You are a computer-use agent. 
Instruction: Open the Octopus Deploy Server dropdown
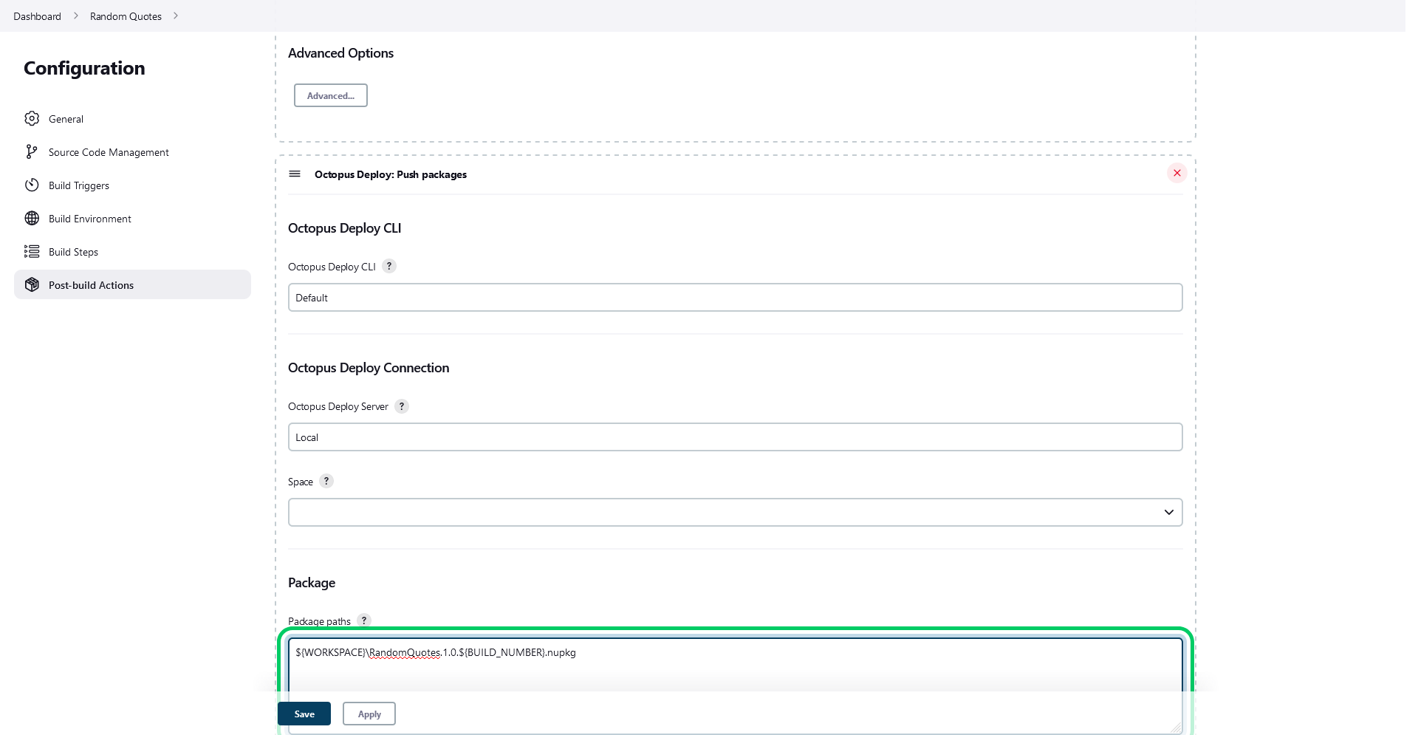click(736, 437)
